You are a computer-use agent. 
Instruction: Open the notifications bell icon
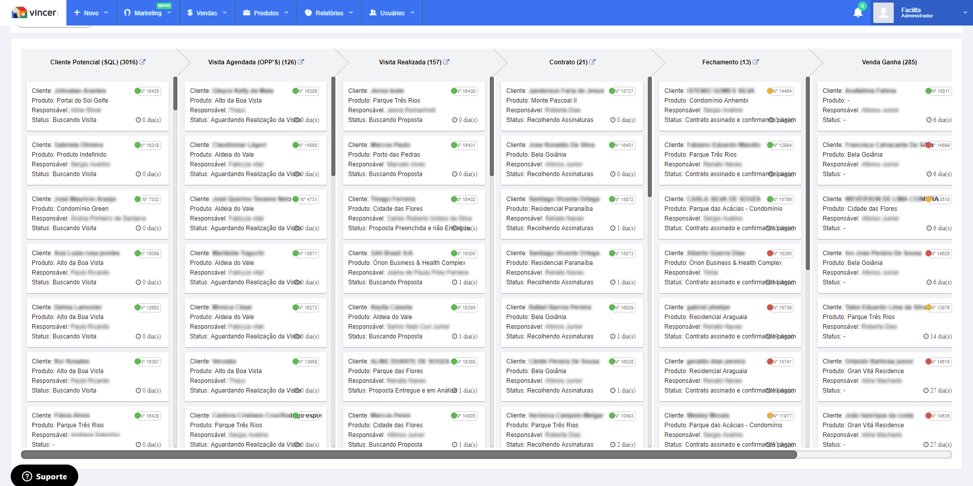[857, 13]
